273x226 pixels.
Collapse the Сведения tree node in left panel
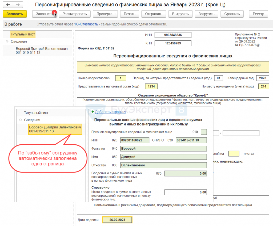[x=7, y=41]
